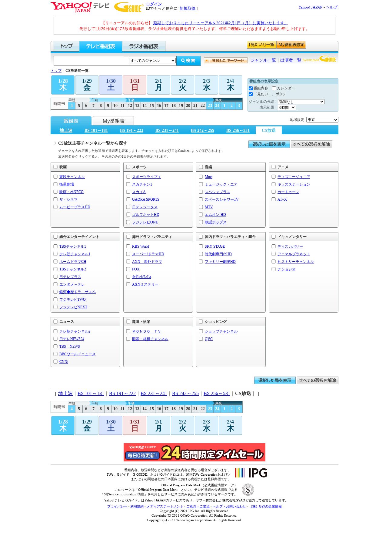Click hour 23 in the top time bar

(210, 106)
